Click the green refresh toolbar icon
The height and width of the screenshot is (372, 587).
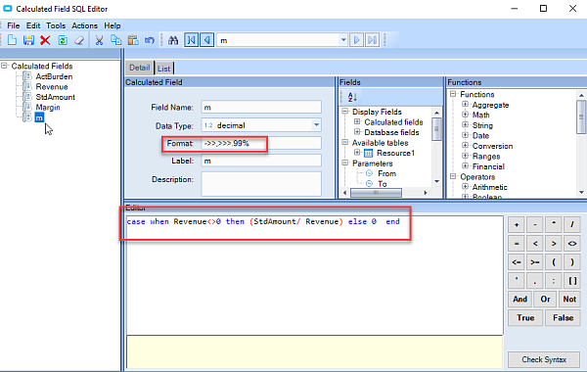(63, 40)
